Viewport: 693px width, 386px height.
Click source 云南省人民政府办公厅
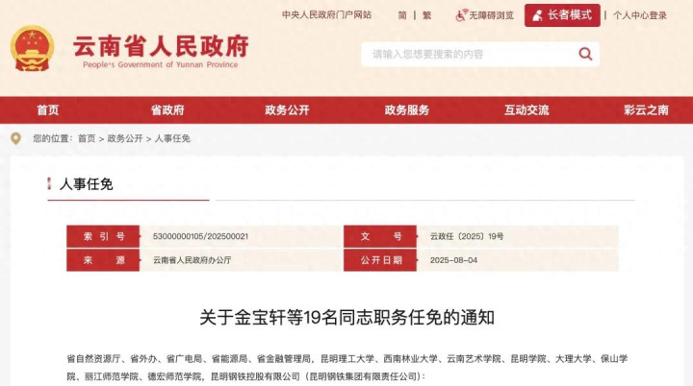(192, 260)
